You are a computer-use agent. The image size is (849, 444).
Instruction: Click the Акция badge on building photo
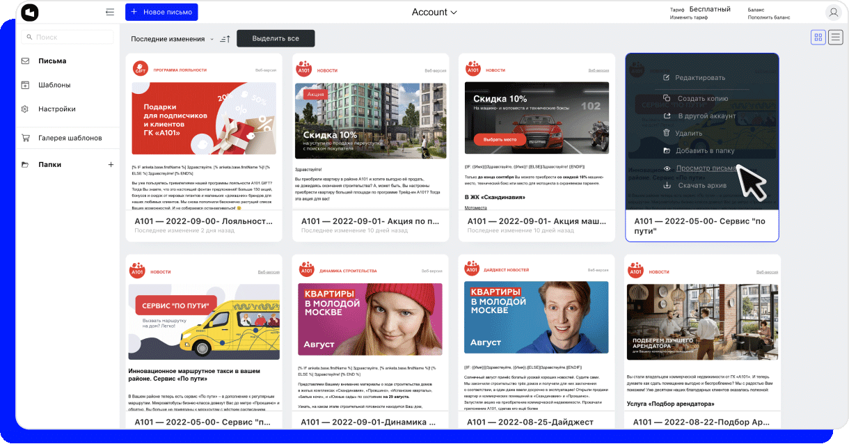tap(315, 93)
